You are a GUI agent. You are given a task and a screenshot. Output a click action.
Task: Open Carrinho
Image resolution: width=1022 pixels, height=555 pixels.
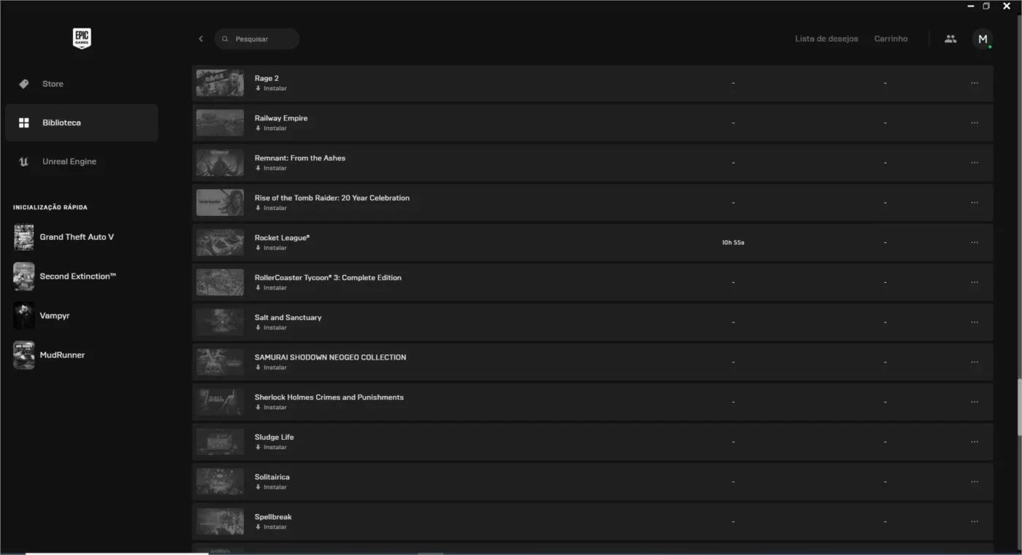coord(891,39)
